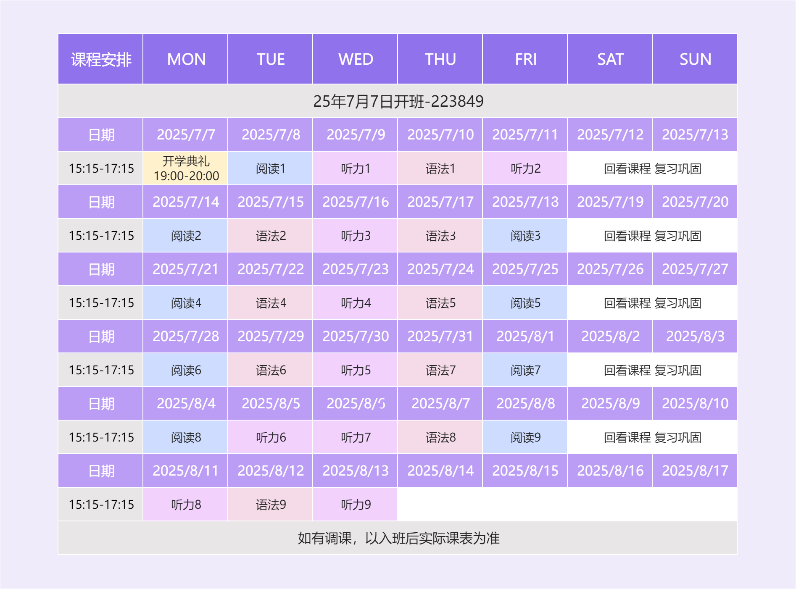This screenshot has height=589, width=796.
Task: Select the 阅读9 lesson cell
Action: [x=525, y=437]
